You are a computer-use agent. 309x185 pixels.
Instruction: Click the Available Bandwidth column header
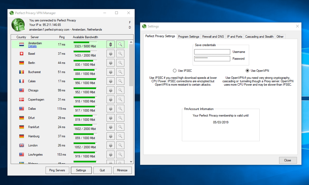(85, 37)
